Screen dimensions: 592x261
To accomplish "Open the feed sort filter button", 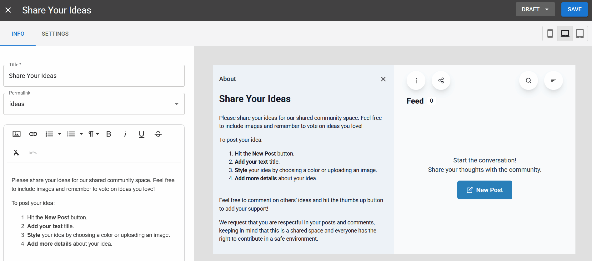I will (x=554, y=80).
